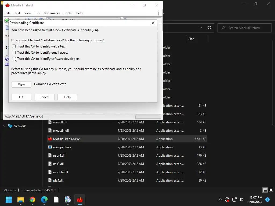Click the search magnifier icon in Explorer
Viewport: 275px width, 206px height.
tap(223, 28)
